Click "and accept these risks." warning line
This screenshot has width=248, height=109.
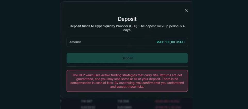(x=127, y=87)
